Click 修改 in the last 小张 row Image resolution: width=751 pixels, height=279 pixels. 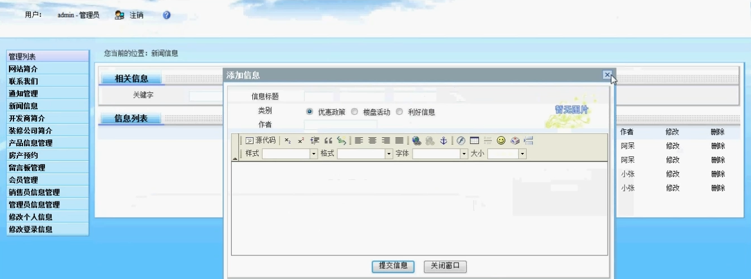pos(673,188)
